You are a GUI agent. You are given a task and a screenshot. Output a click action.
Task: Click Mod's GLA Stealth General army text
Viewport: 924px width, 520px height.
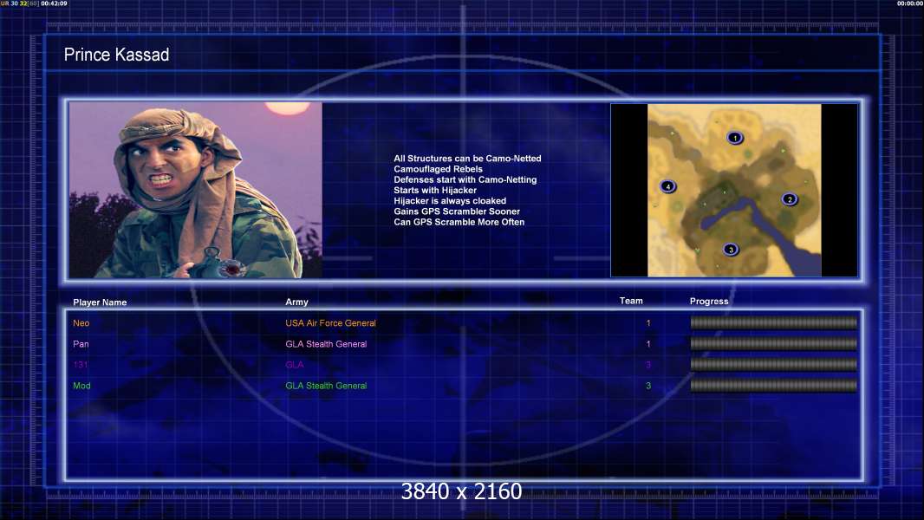click(x=326, y=386)
